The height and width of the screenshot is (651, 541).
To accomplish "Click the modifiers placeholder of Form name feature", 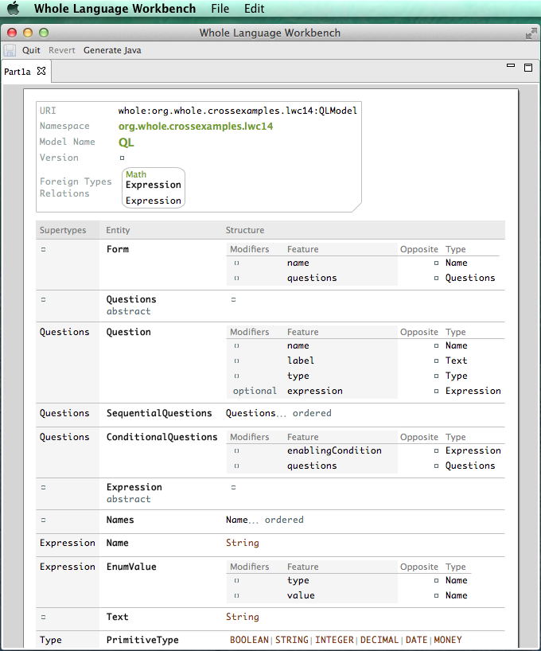I will [x=236, y=263].
